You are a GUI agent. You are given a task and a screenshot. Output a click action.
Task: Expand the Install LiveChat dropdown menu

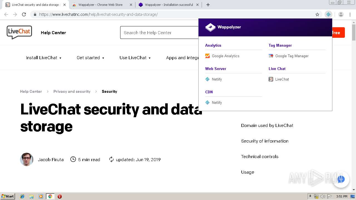coord(44,58)
